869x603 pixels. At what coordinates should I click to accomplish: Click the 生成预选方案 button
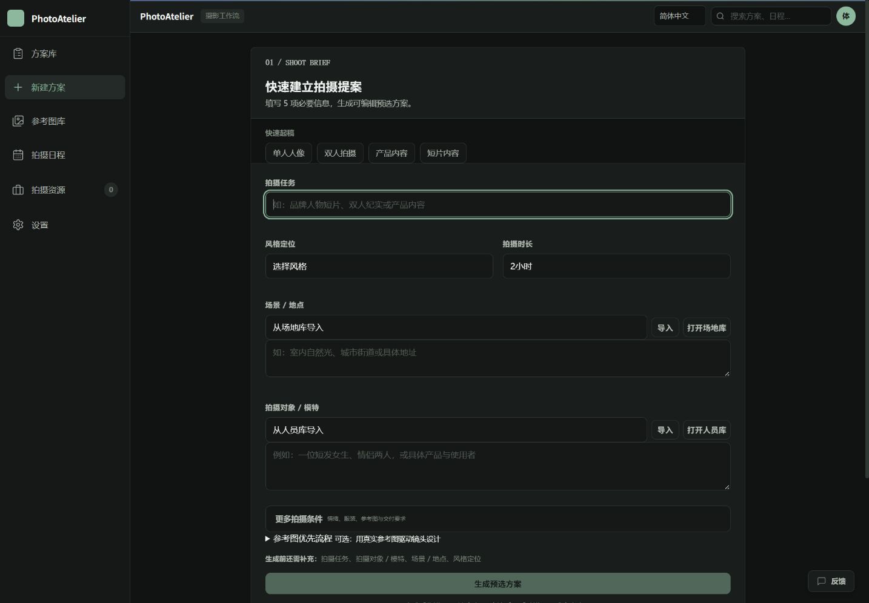(498, 584)
